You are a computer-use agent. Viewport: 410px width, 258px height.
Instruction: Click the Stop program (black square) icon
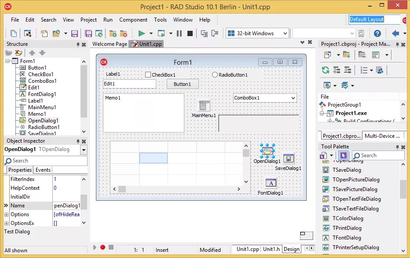click(190, 33)
